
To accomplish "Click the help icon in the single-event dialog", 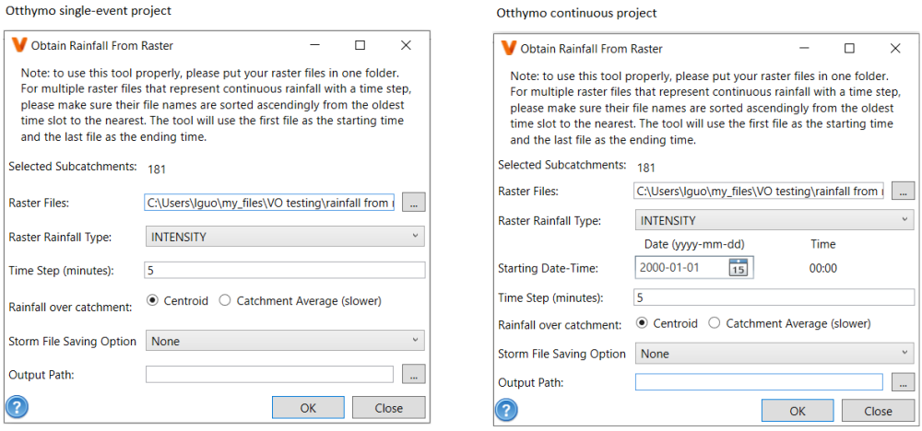I will click(16, 407).
